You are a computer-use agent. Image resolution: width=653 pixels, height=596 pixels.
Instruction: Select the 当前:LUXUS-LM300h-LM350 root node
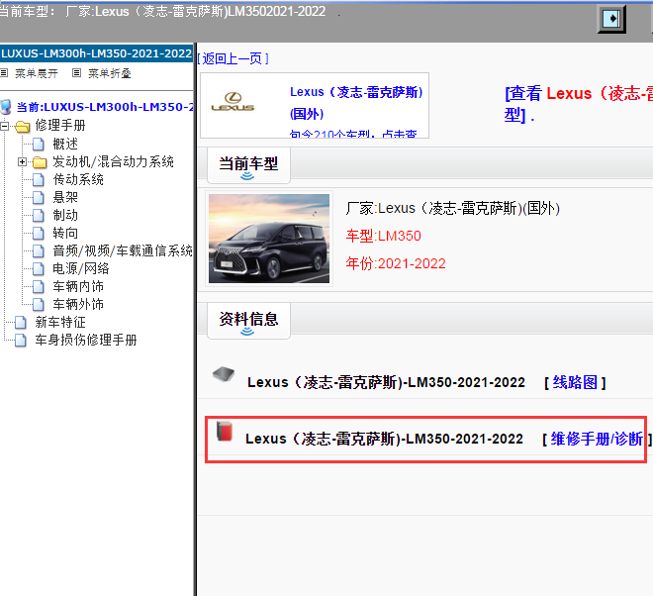(x=105, y=107)
